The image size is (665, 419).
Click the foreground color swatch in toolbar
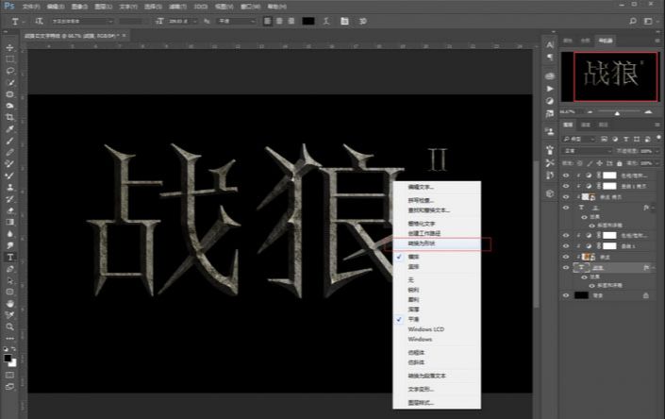(8, 358)
